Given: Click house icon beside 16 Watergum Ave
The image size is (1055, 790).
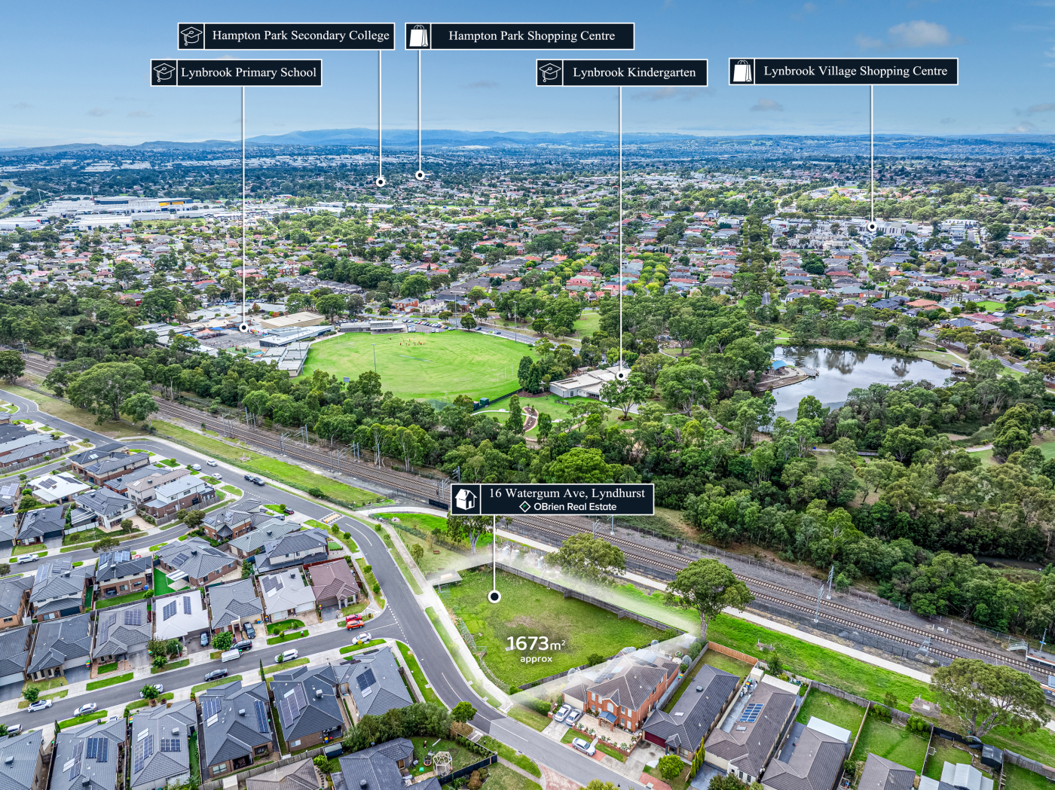Looking at the screenshot, I should tap(466, 499).
